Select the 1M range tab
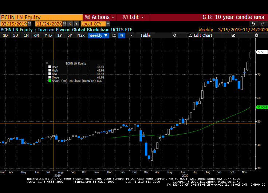Image resolution: width=268 pixels, height=193 pixels. click(26, 35)
